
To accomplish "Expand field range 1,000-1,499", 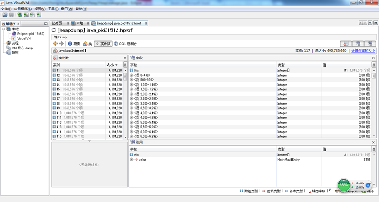I will click(x=131, y=85).
